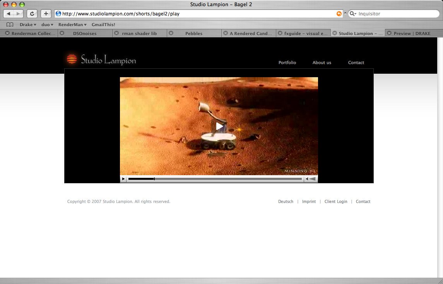Start the video with the center play overlay

coord(219,126)
